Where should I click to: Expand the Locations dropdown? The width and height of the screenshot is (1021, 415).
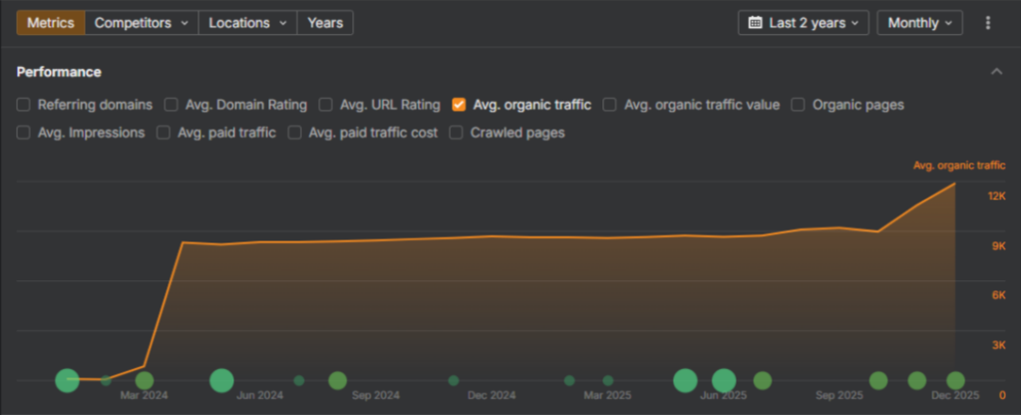click(x=248, y=22)
